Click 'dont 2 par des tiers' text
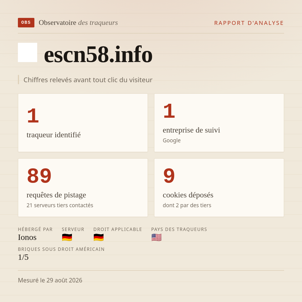Image resolution: width=302 pixels, height=302 pixels. pyautogui.click(x=187, y=205)
